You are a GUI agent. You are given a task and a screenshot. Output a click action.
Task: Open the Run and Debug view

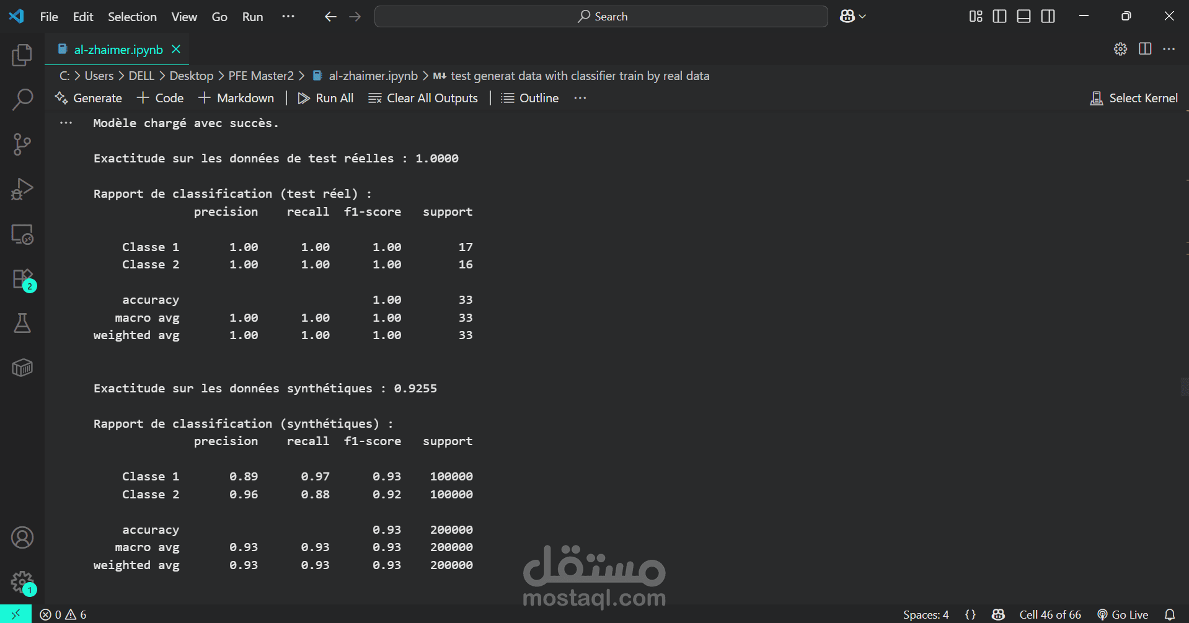click(x=22, y=189)
